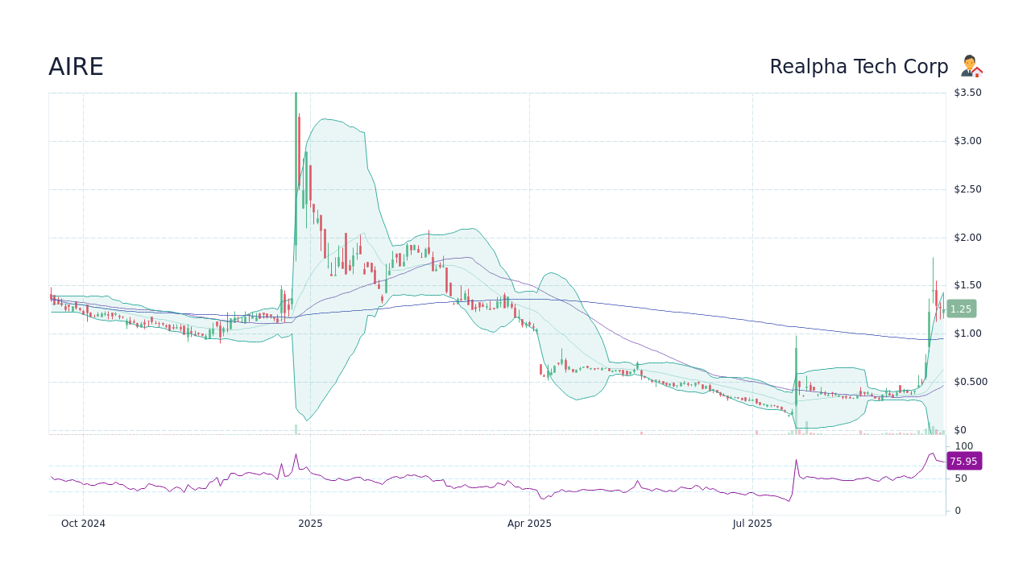The height and width of the screenshot is (580, 1031).
Task: Click the realtor emoji next to Realpha Tech Corp
Action: coord(971,66)
